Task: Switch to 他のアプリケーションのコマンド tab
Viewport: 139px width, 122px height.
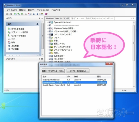Action: (99, 19)
